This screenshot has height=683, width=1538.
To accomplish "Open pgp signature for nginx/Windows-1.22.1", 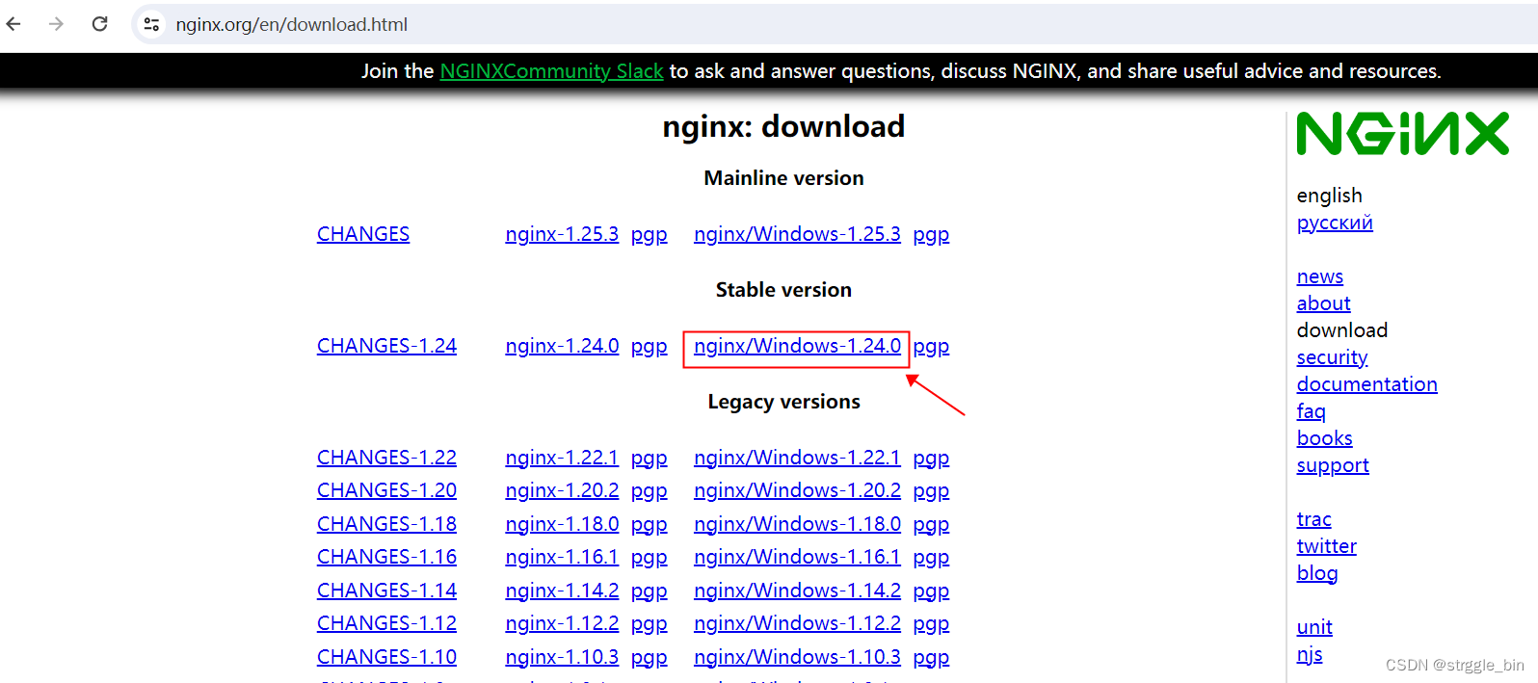I will (931, 459).
